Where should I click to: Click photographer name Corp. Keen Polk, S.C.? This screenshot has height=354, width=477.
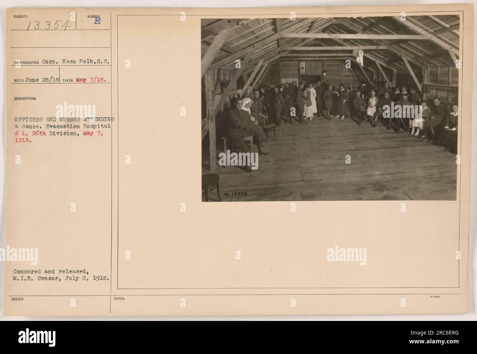coord(75,61)
